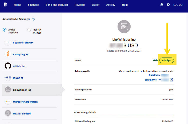188x124 pixels.
Task: Open Mozilor Limited subscription
Action: pos(22,113)
